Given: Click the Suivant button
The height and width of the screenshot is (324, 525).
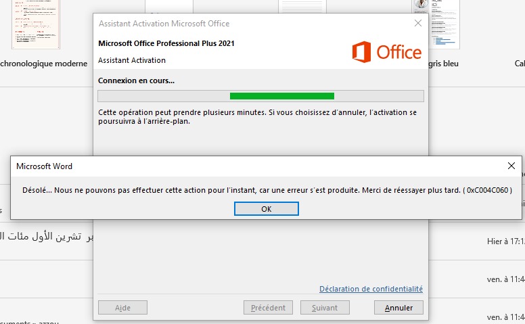Looking at the screenshot, I should pyautogui.click(x=325, y=308).
